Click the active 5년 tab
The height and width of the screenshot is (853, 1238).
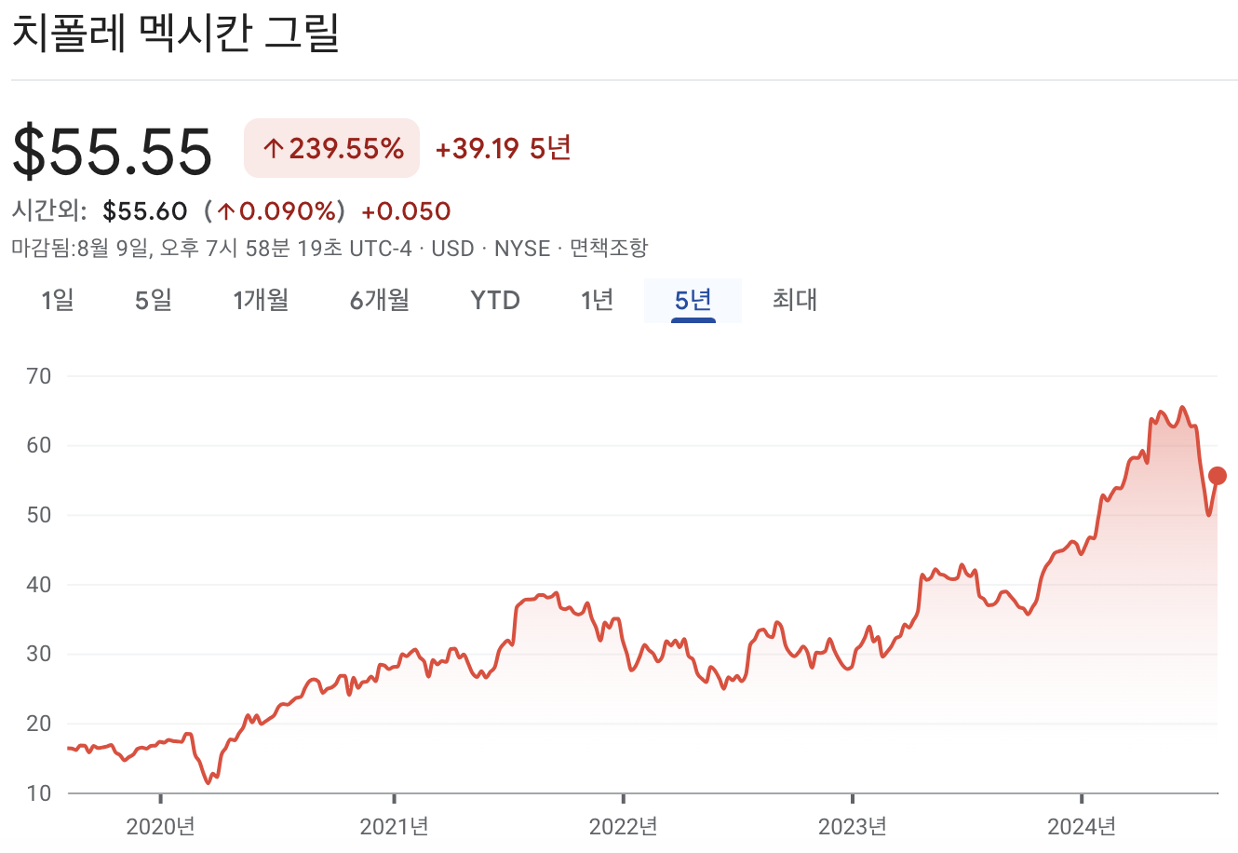693,300
